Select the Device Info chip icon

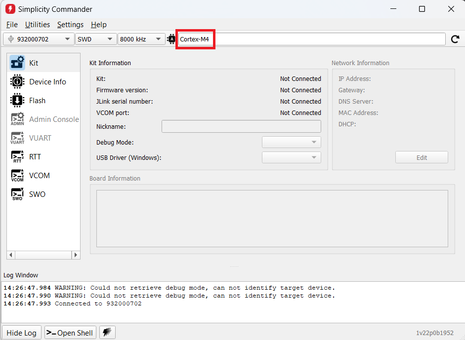(x=17, y=82)
